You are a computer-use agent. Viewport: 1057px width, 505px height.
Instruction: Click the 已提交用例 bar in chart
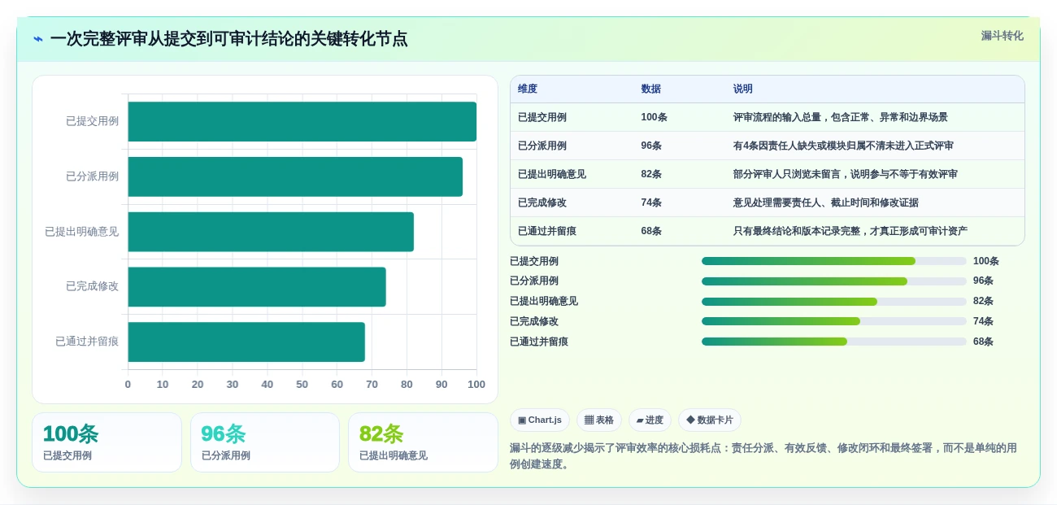pyautogui.click(x=302, y=122)
